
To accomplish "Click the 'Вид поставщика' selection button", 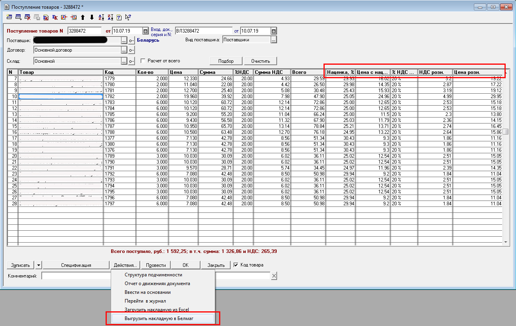I will (x=273, y=40).
